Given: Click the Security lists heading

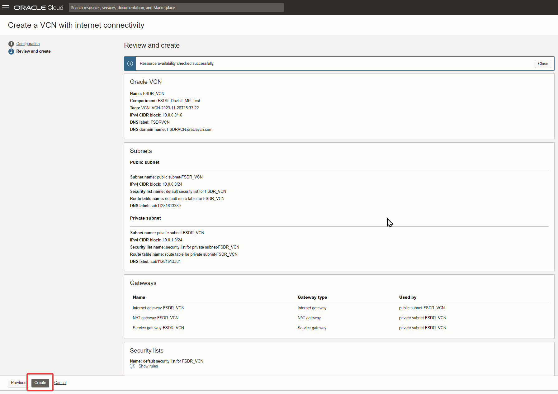Looking at the screenshot, I should [x=147, y=351].
